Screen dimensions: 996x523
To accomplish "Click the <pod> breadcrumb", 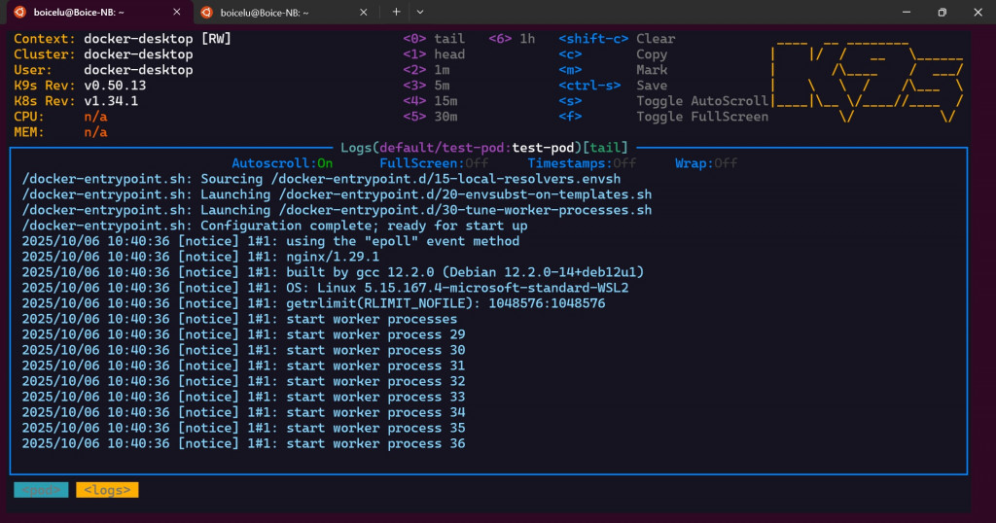I will 41,490.
